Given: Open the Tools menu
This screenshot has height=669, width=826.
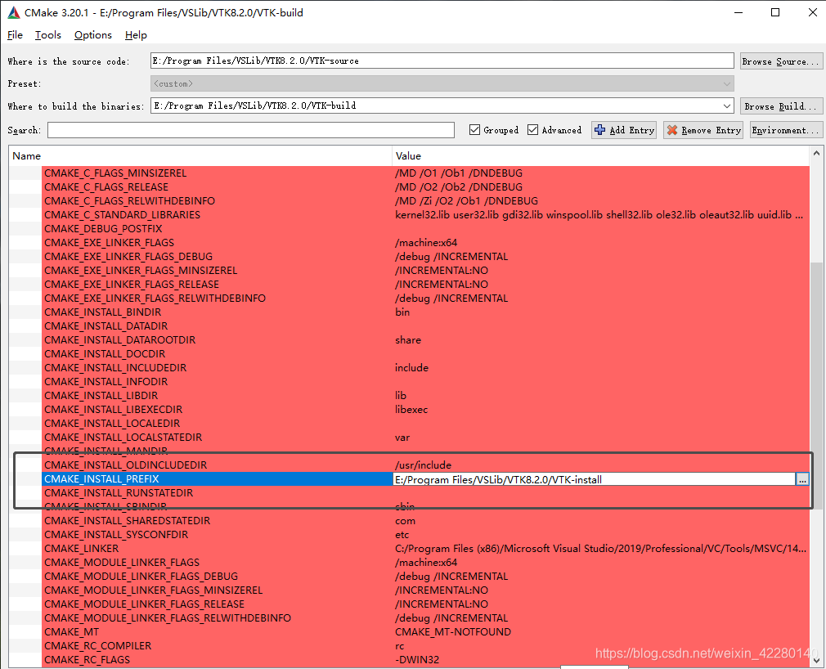Looking at the screenshot, I should [48, 35].
